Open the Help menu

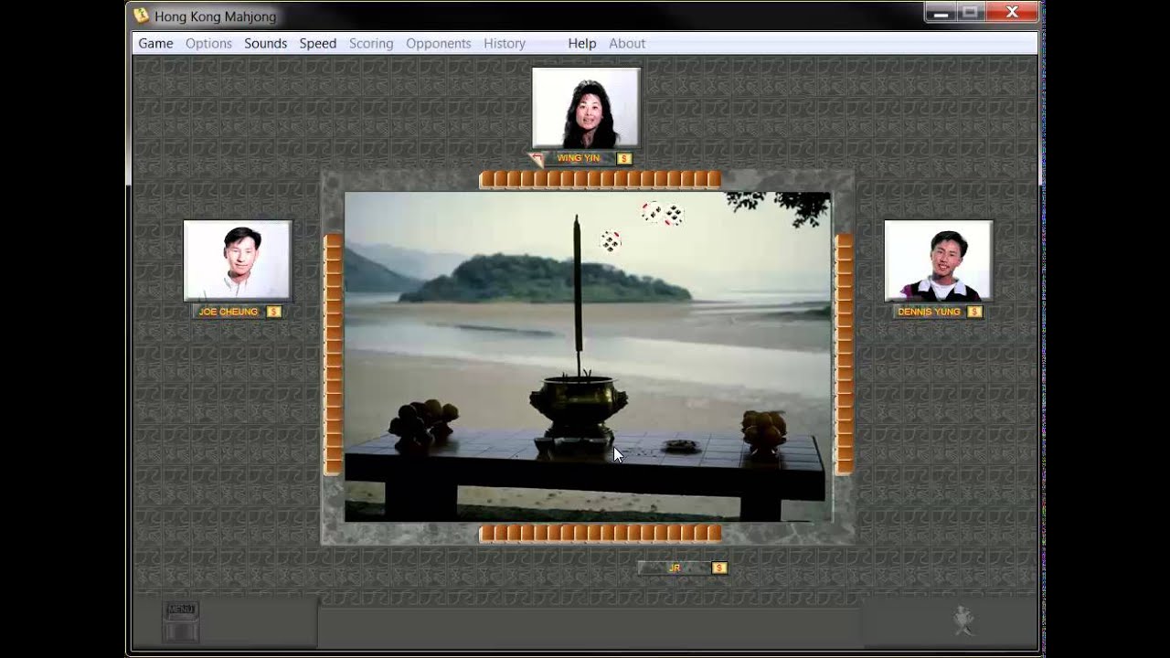pos(581,43)
